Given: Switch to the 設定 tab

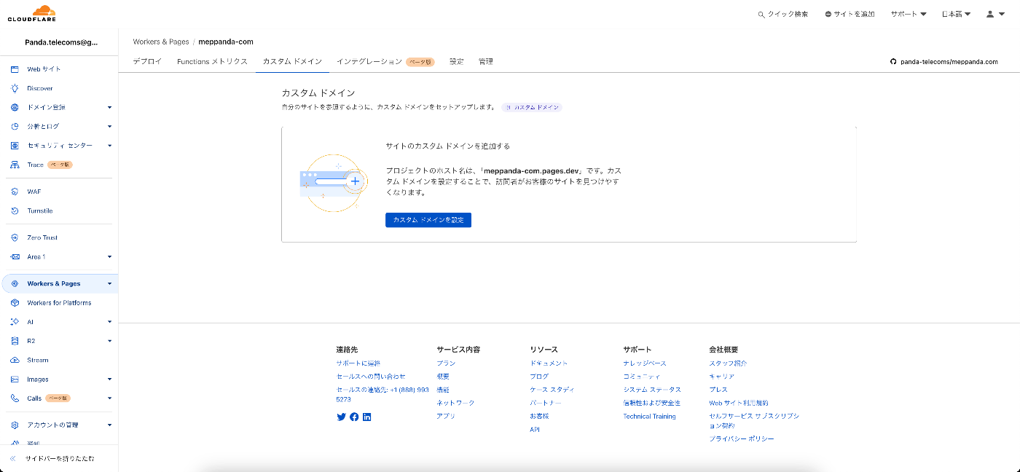Looking at the screenshot, I should pos(456,62).
